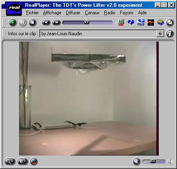Open the equalizer mixer icon
Viewport: 177px width, 169px height.
coord(121,23)
